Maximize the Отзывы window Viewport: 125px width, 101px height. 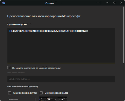coord(114,3)
